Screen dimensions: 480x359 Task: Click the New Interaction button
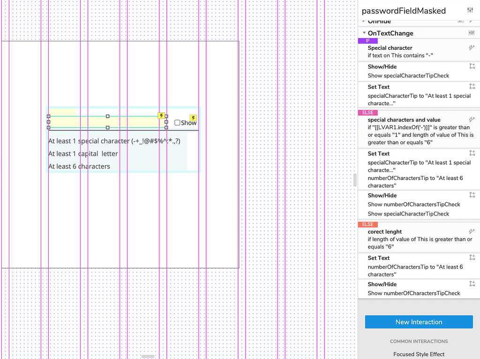pyautogui.click(x=418, y=322)
